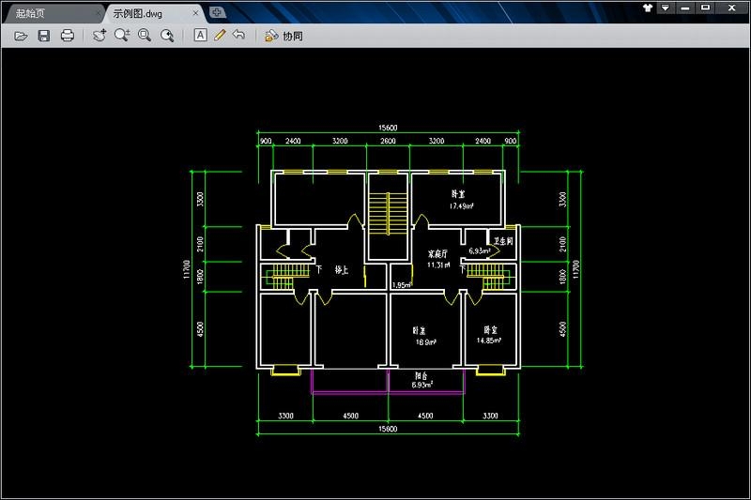751x500 pixels.
Task: Close the 起始页 tab
Action: tap(98, 14)
